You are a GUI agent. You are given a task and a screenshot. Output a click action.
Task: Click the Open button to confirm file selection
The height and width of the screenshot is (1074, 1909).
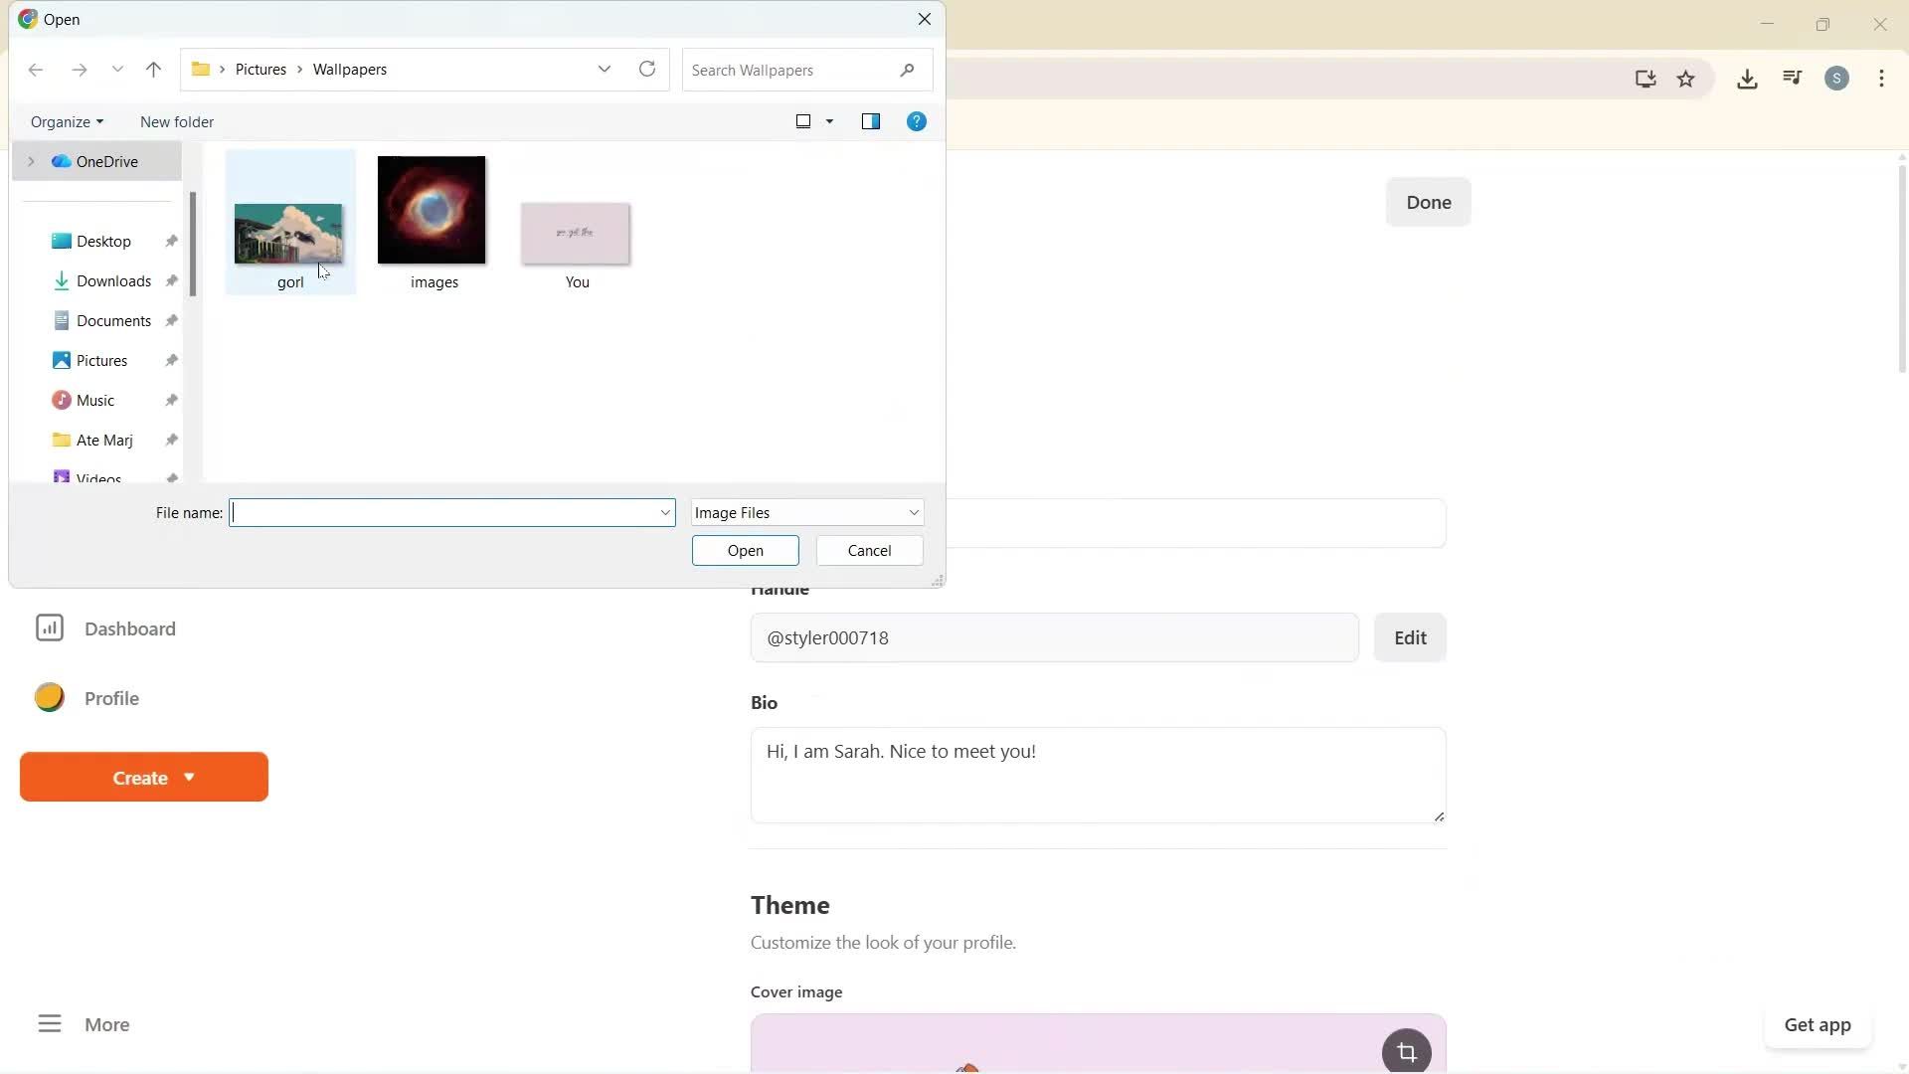coord(745,550)
